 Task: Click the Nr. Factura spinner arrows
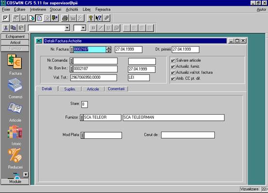108,49
